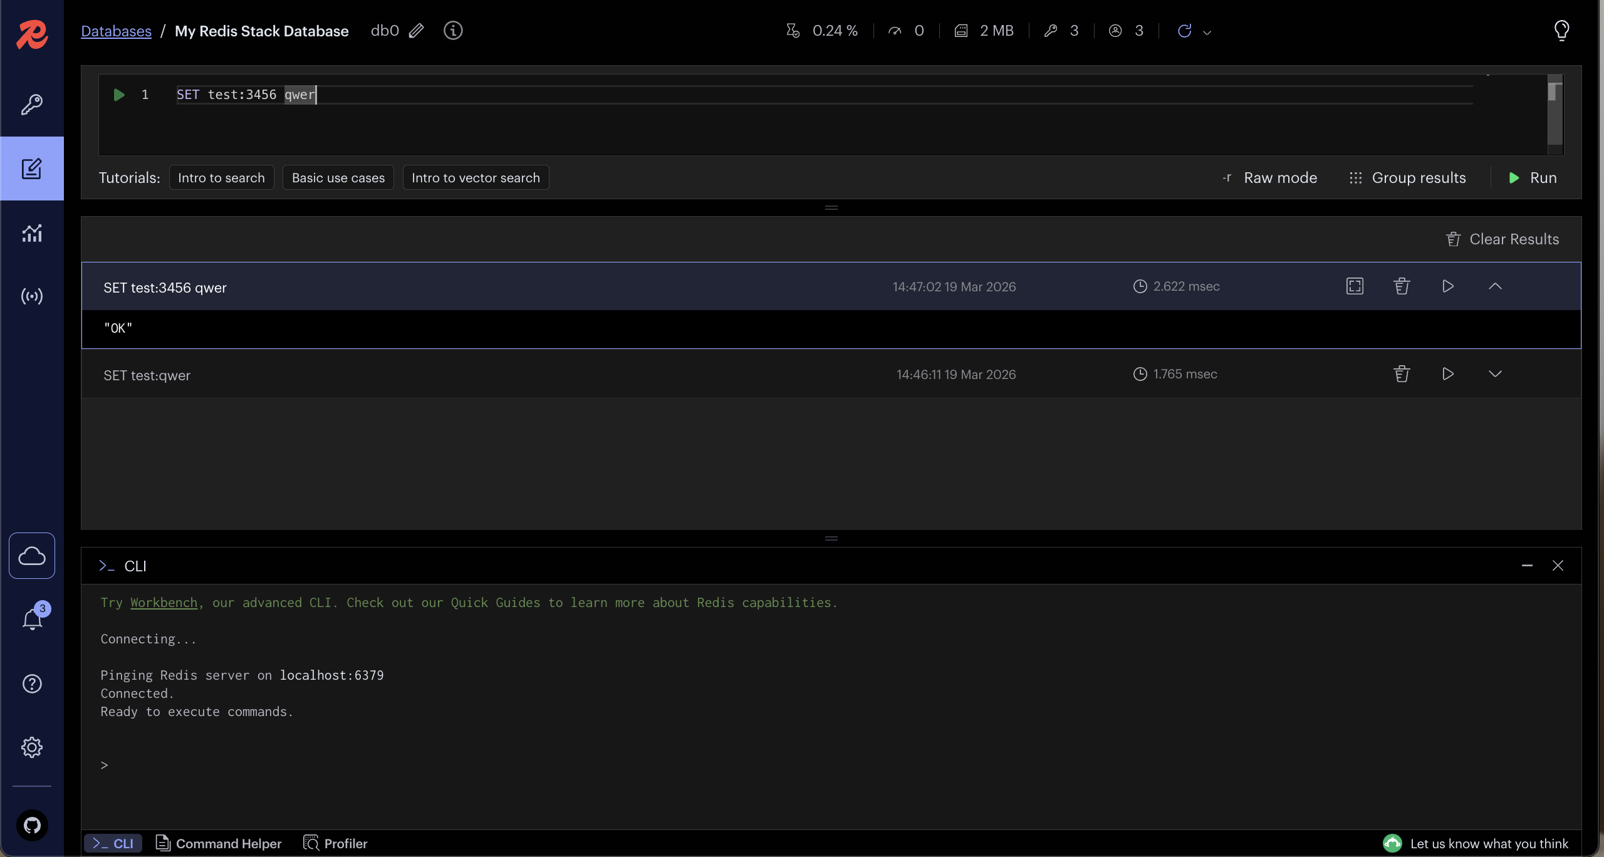
Task: Switch to the Command Helper tab
Action: [219, 843]
